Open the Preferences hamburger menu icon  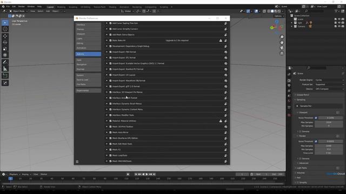[77, 162]
